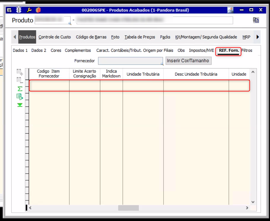Open the Impostos/NVE subtab
Screen dimensions: 270x221
click(201, 50)
